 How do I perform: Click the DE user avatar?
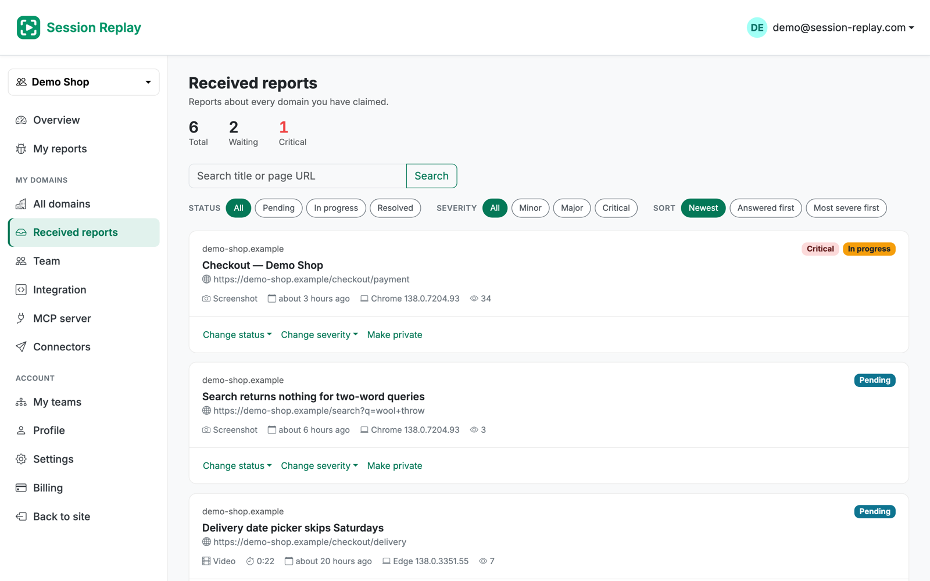point(757,27)
